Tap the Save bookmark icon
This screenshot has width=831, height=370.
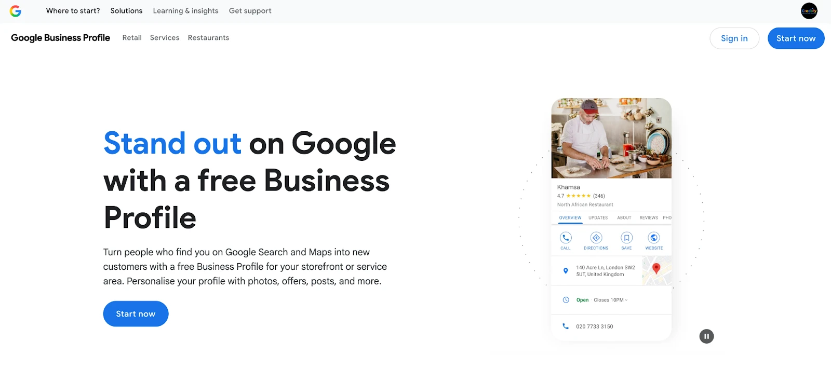pyautogui.click(x=627, y=238)
